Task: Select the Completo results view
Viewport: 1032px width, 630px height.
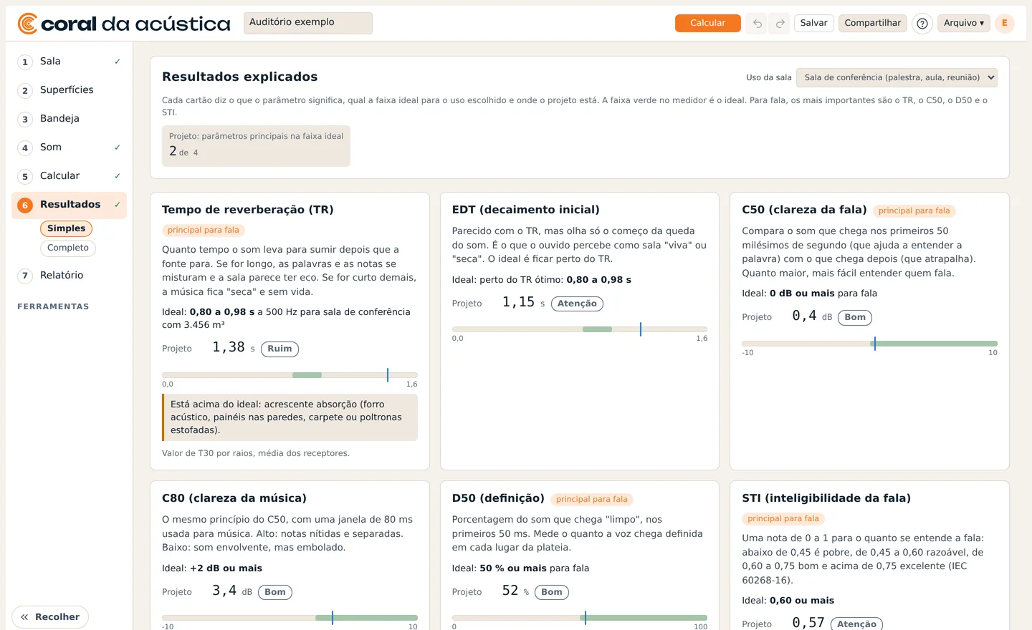Action: pos(68,248)
